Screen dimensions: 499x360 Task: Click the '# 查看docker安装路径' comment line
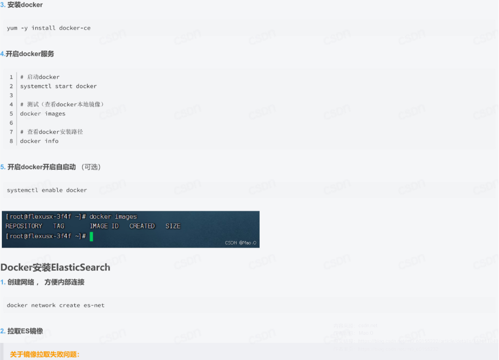click(51, 132)
